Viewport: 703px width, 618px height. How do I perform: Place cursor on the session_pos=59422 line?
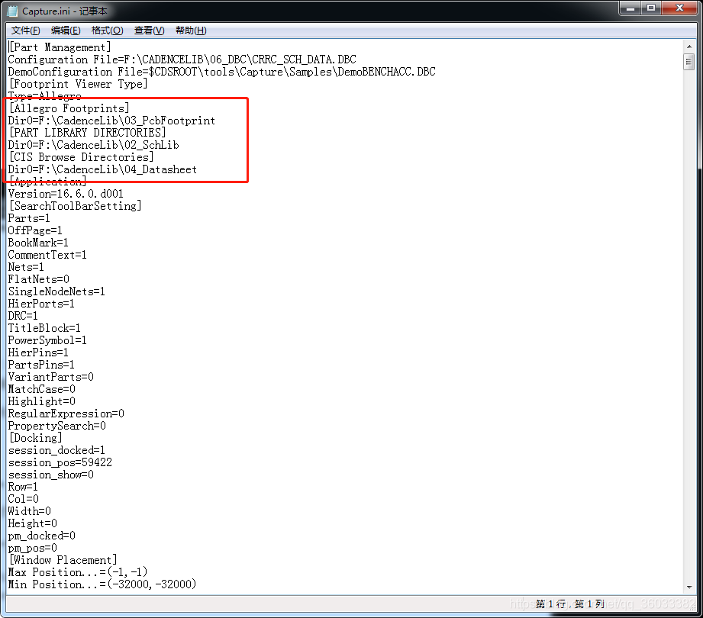(x=60, y=462)
